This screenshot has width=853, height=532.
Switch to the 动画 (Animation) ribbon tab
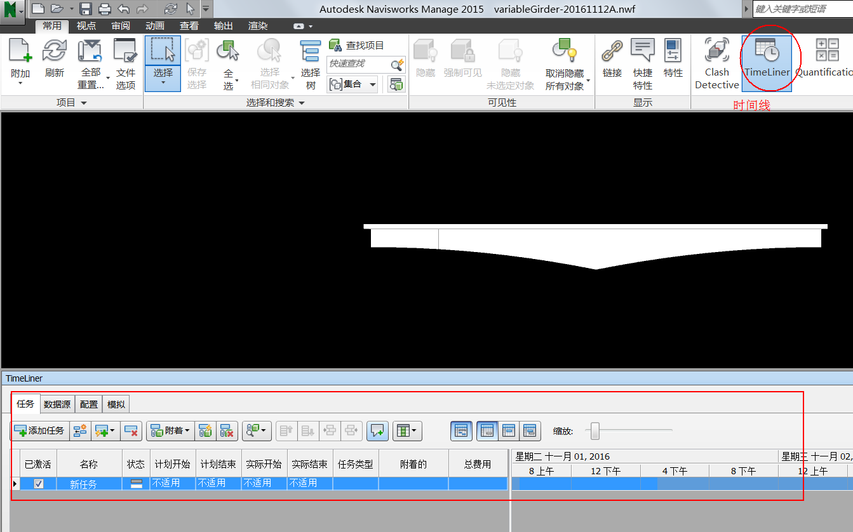155,26
